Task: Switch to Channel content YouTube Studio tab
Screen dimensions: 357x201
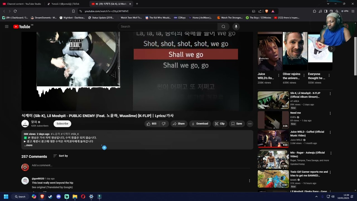Action: pyautogui.click(x=22, y=4)
